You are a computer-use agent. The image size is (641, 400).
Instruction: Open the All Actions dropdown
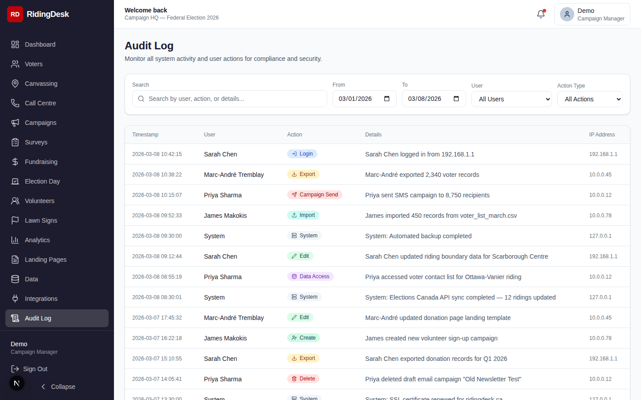tap(590, 99)
